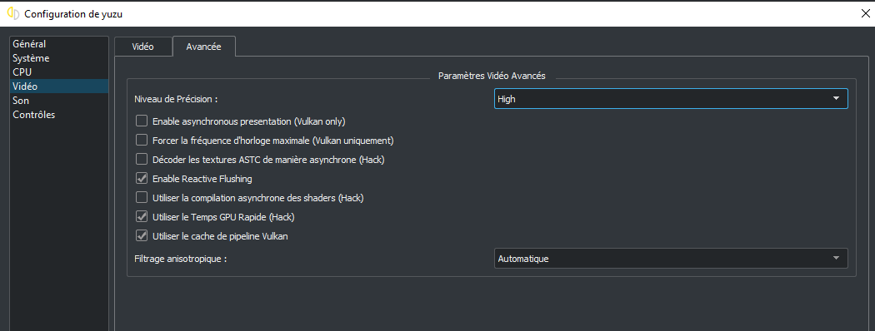Toggle compilation asynchrone des shaders checkbox

[142, 198]
